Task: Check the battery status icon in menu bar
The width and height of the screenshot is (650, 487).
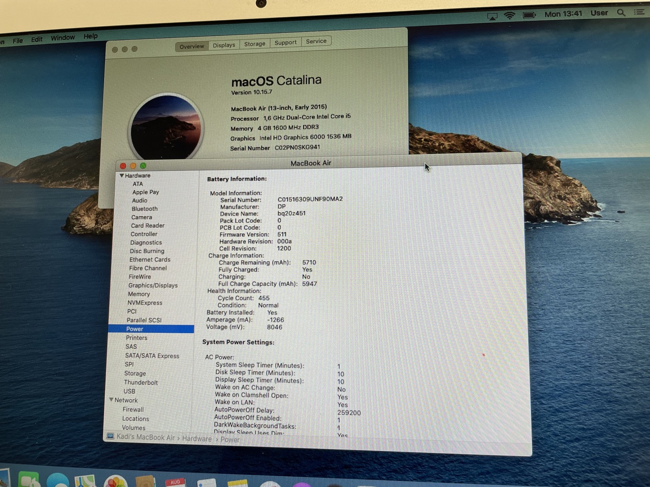Action: 529,15
